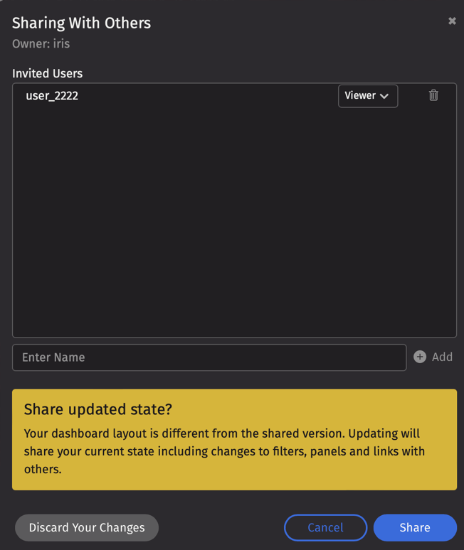Focus the Enter Name input field
The width and height of the screenshot is (464, 550).
tap(209, 357)
